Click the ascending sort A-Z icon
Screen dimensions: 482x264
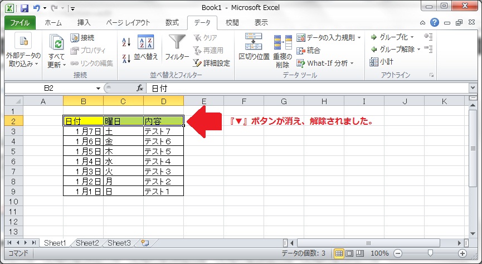coord(126,42)
